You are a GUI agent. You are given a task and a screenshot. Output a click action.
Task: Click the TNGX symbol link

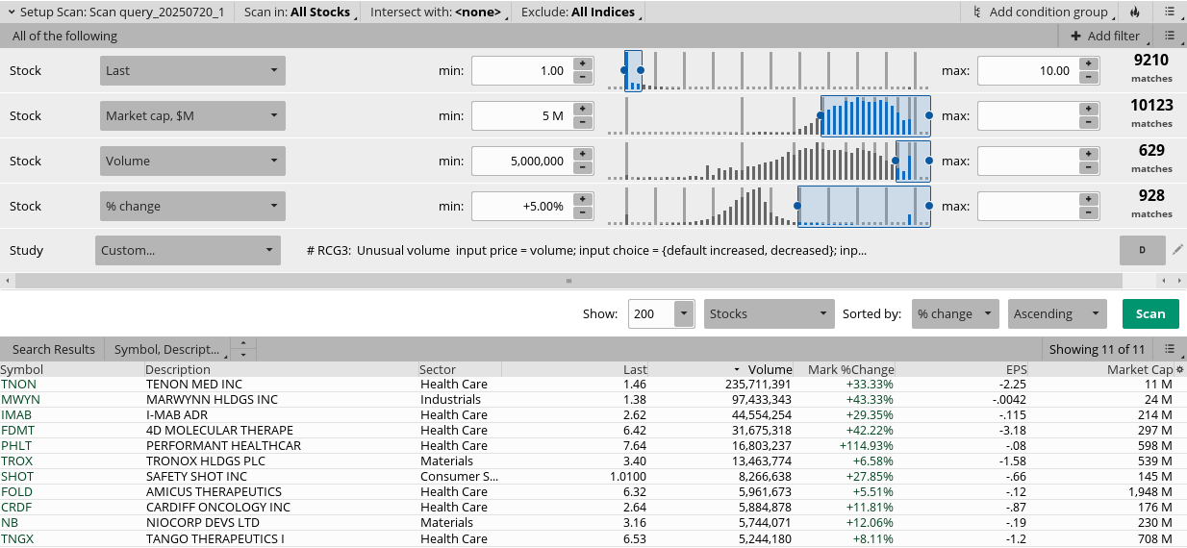pos(17,538)
